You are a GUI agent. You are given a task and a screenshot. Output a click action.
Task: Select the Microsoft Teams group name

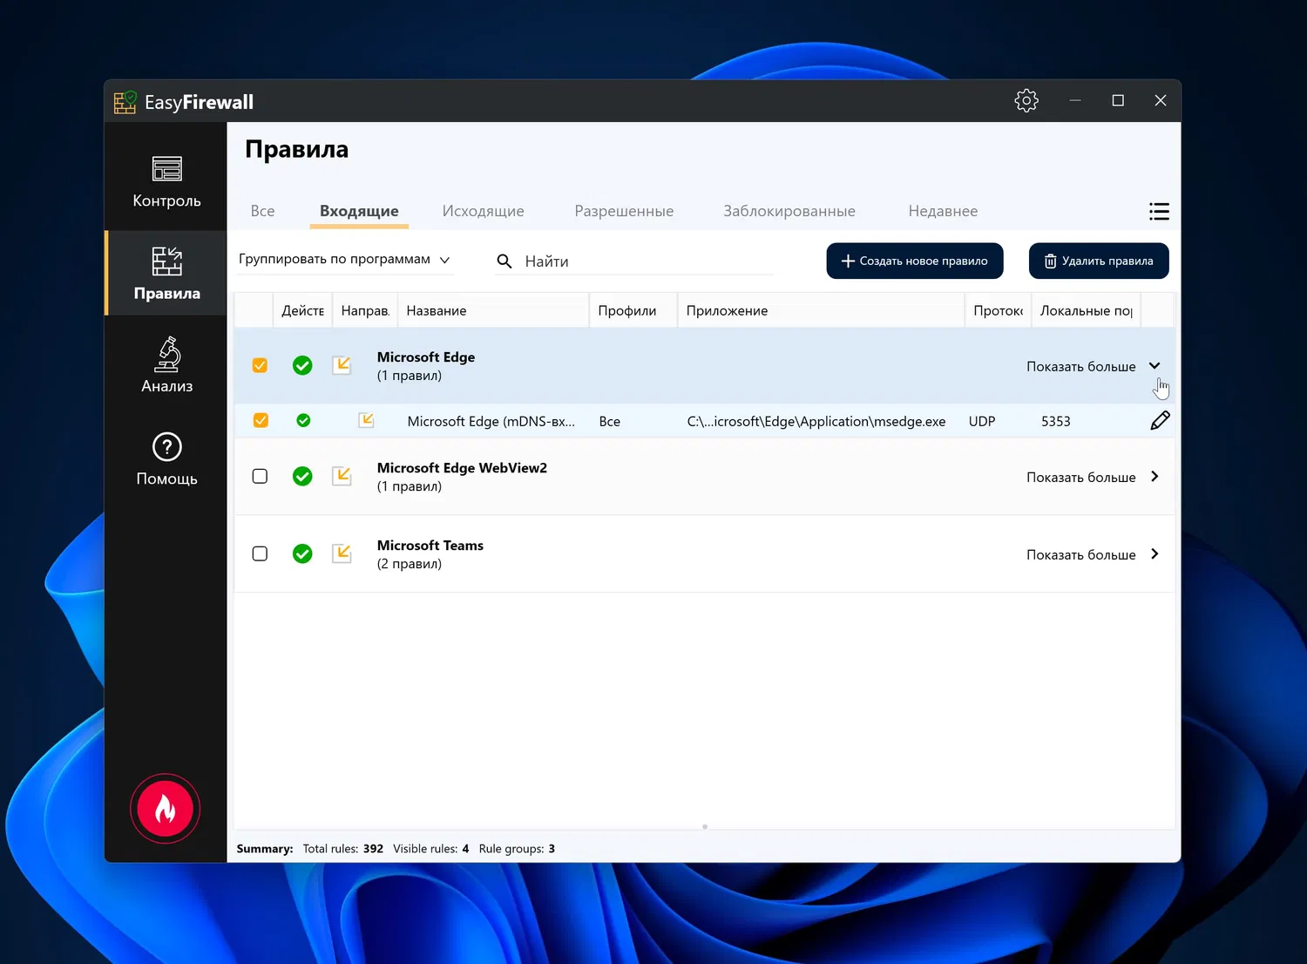pyautogui.click(x=430, y=546)
